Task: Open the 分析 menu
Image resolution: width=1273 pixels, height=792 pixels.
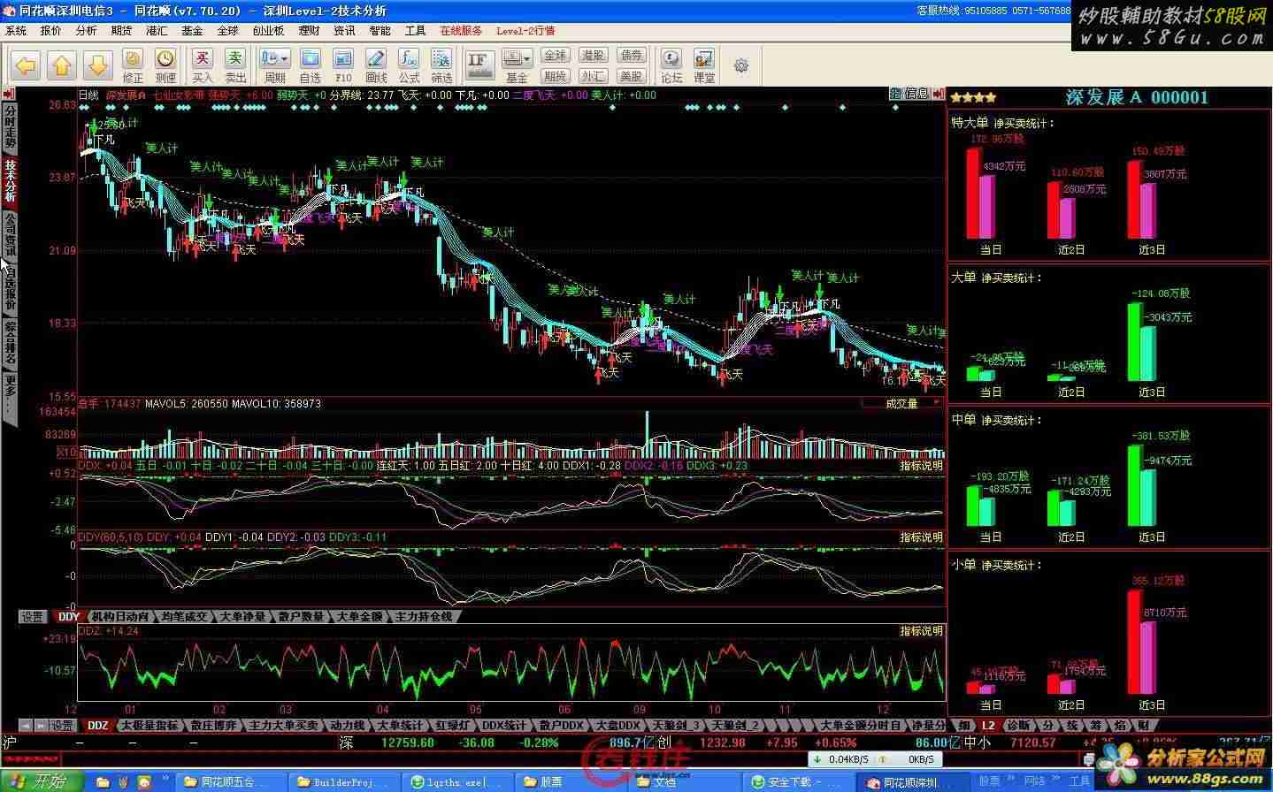Action: 87,31
